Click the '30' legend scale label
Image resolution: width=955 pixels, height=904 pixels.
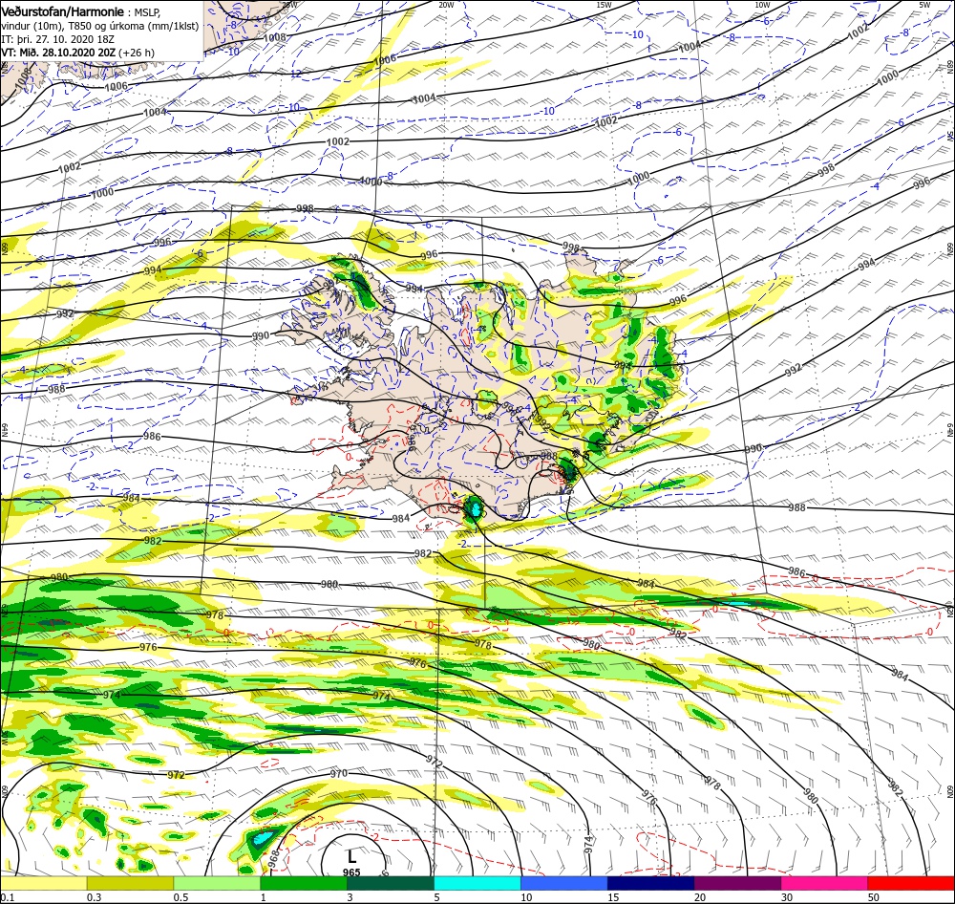click(787, 897)
